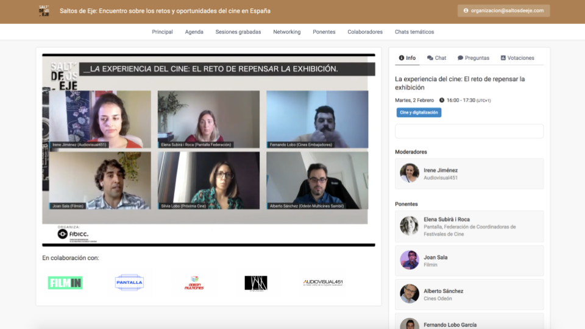Click the Audiovisual451 collaborator logo
Viewport: 585px width, 329px height.
[x=323, y=282]
